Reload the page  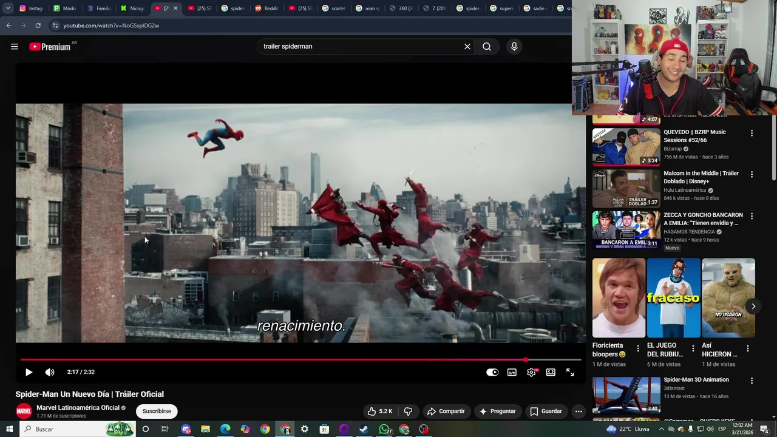[38, 25]
